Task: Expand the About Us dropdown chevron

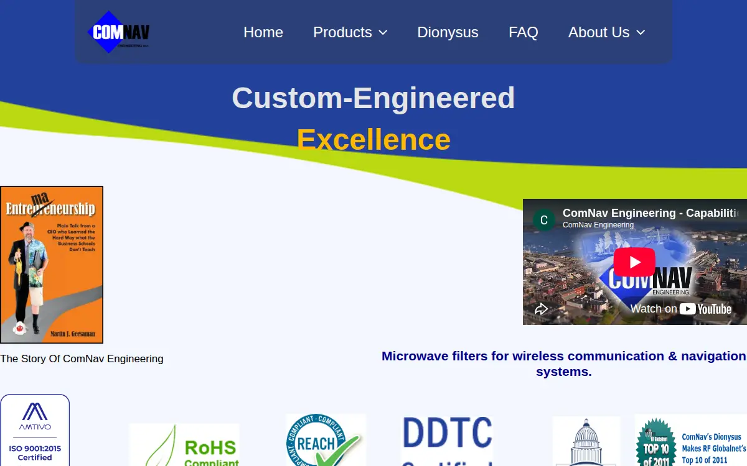Action: (641, 32)
